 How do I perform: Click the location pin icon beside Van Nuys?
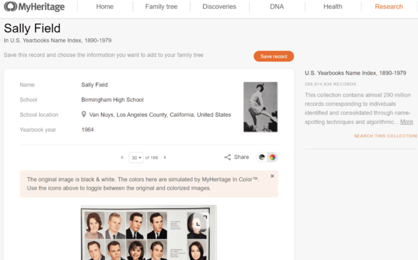pyautogui.click(x=84, y=115)
